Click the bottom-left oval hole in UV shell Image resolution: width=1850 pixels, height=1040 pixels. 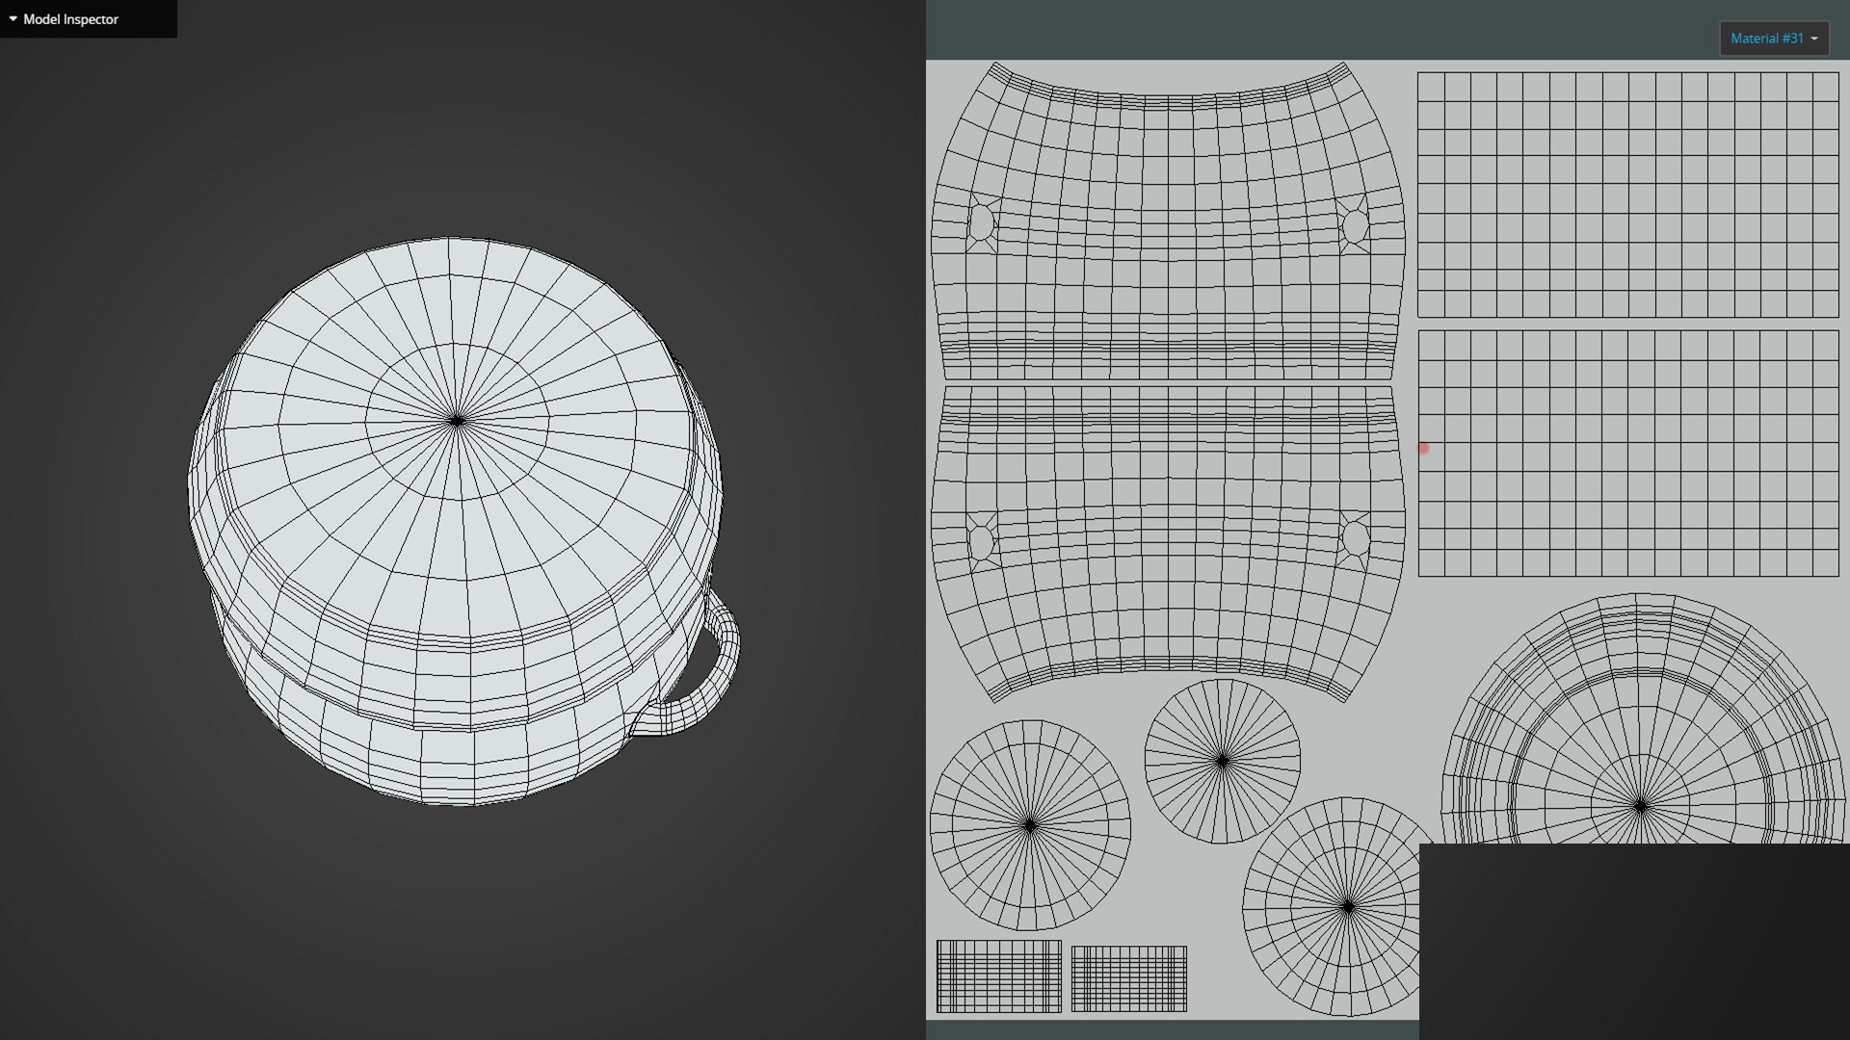(981, 541)
